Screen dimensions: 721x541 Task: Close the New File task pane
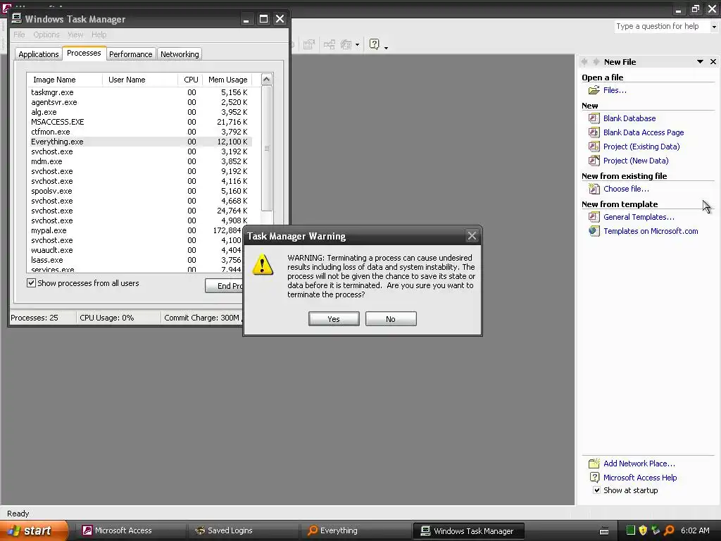[x=713, y=62]
